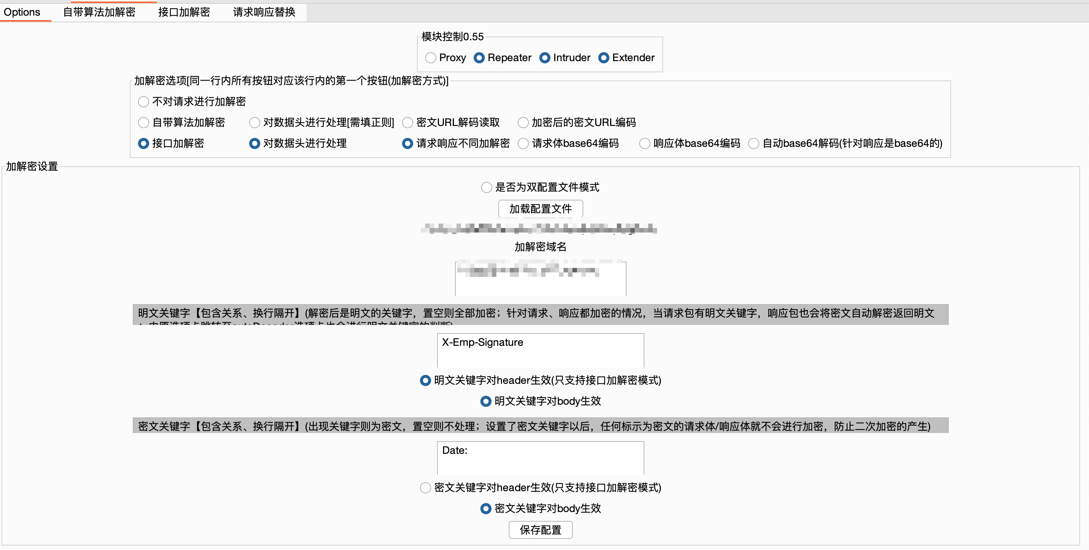Select 自带算法加解密 radio option

(143, 123)
